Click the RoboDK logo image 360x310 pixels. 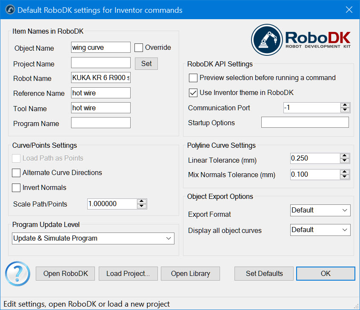point(301,41)
